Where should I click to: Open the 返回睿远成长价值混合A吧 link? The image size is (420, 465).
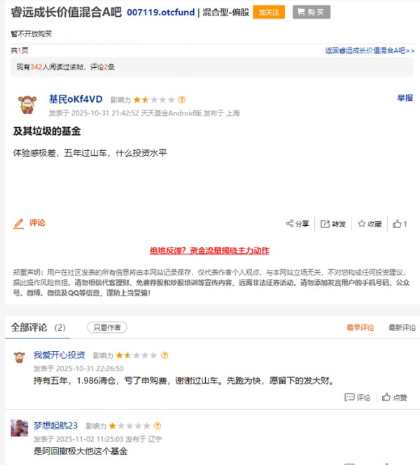[x=370, y=51]
